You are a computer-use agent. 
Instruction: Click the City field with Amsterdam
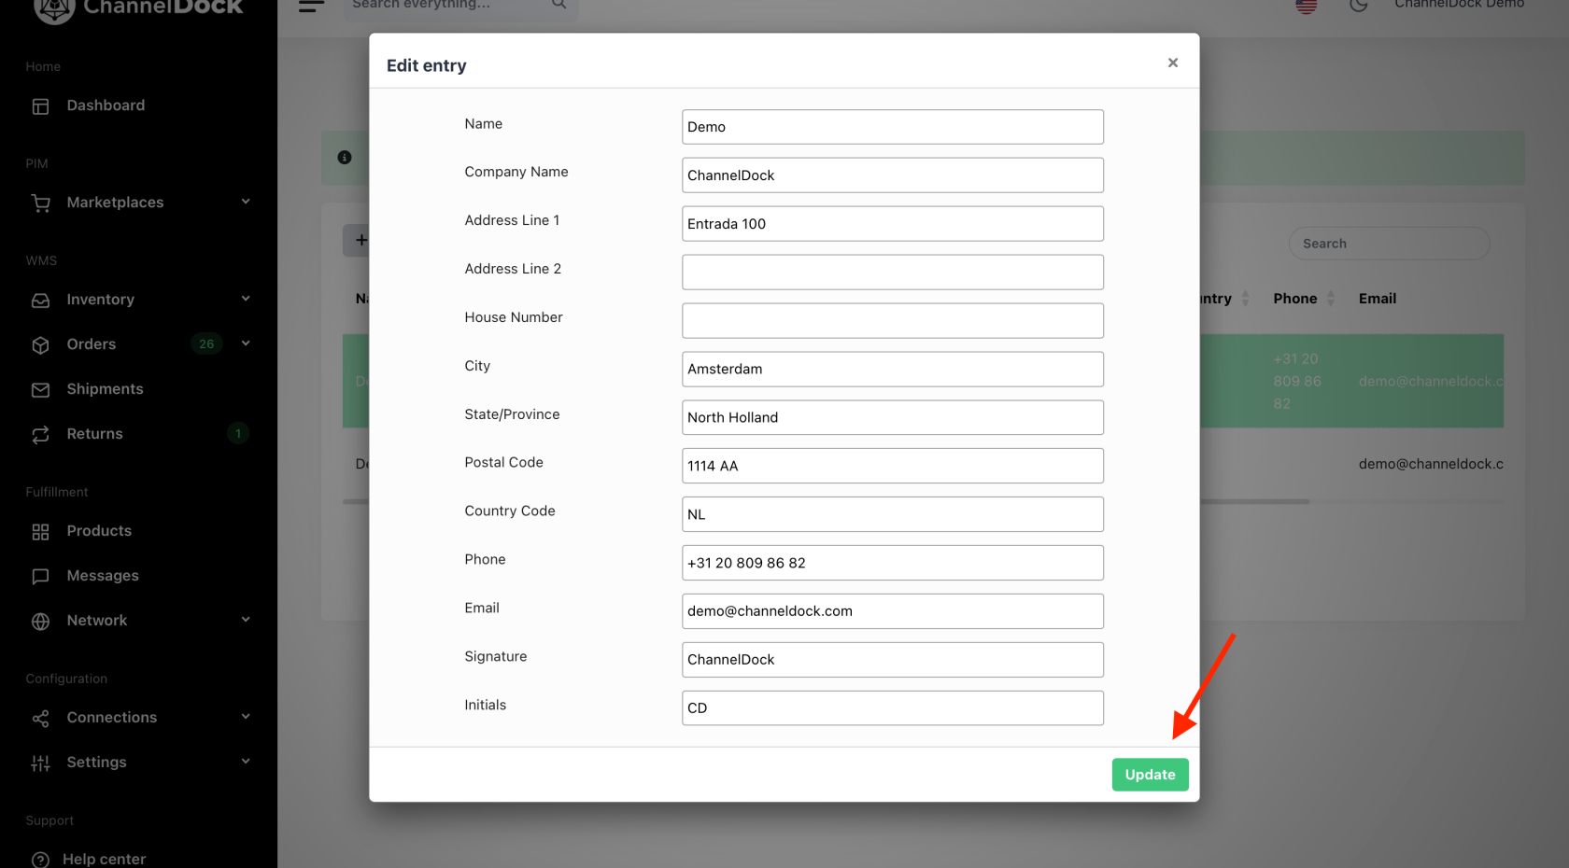point(893,369)
